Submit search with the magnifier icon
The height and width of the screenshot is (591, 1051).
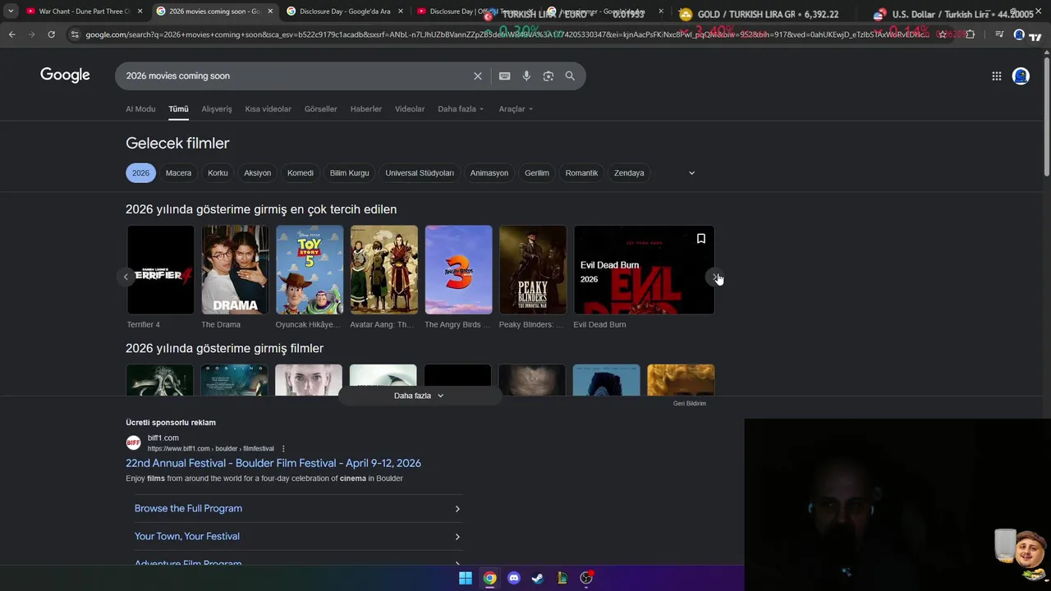[x=570, y=76]
